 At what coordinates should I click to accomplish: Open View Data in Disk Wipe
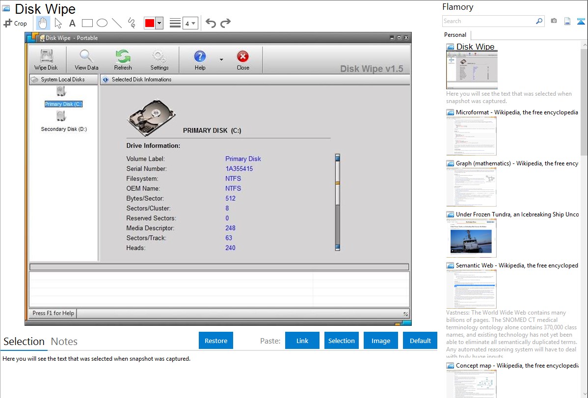(86, 60)
